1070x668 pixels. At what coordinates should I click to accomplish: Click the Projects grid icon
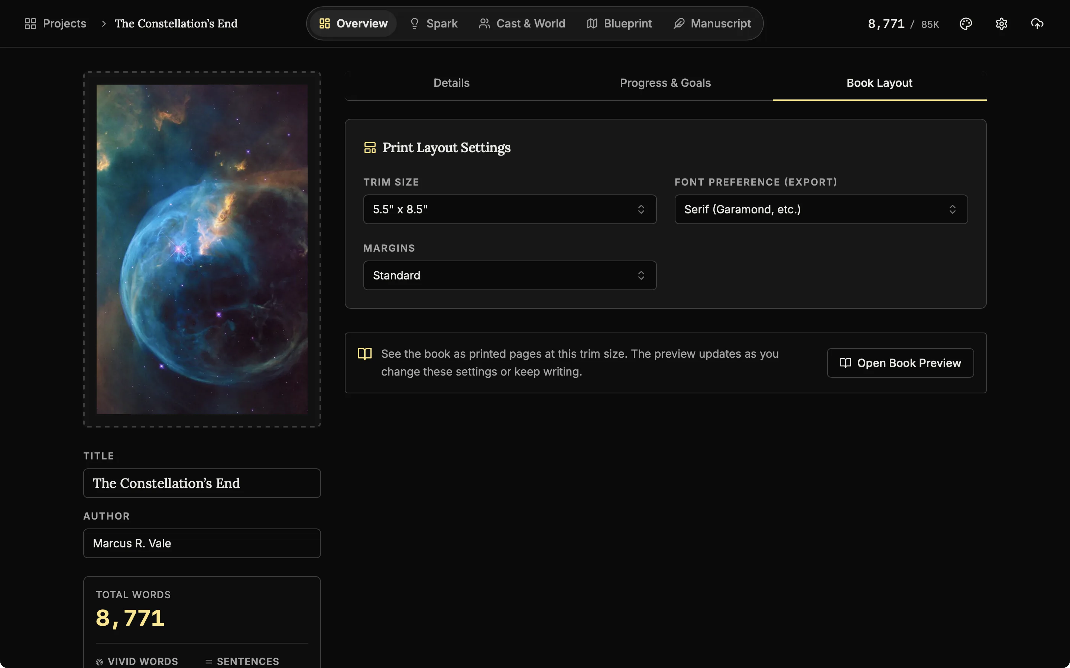pyautogui.click(x=30, y=23)
